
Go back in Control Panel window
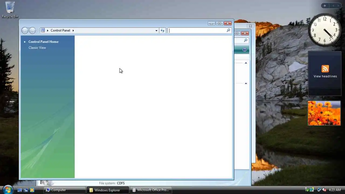(x=25, y=30)
